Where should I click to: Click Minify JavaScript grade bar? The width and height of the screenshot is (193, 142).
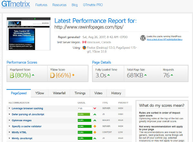click(85, 138)
